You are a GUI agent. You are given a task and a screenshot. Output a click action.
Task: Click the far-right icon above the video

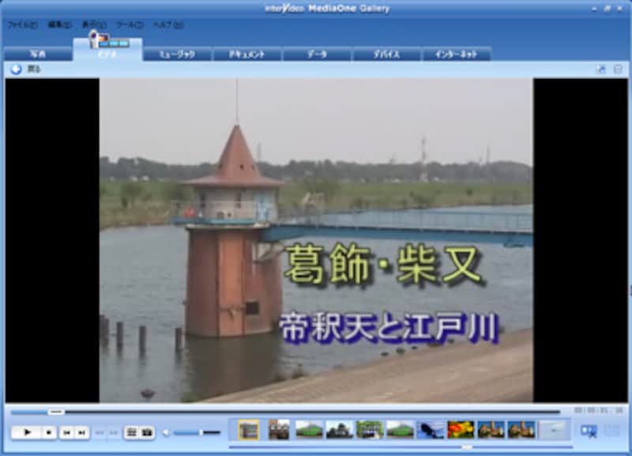pyautogui.click(x=618, y=70)
